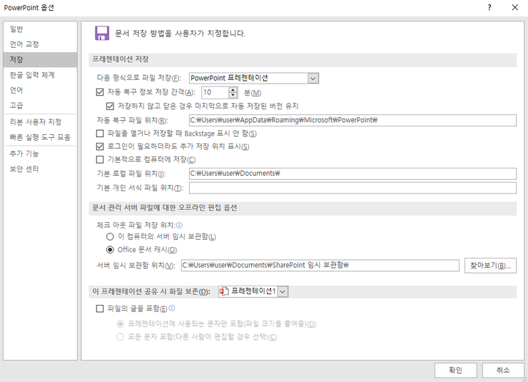Click the empty 기본 개인 서식 파일 위치 field

pos(352,188)
